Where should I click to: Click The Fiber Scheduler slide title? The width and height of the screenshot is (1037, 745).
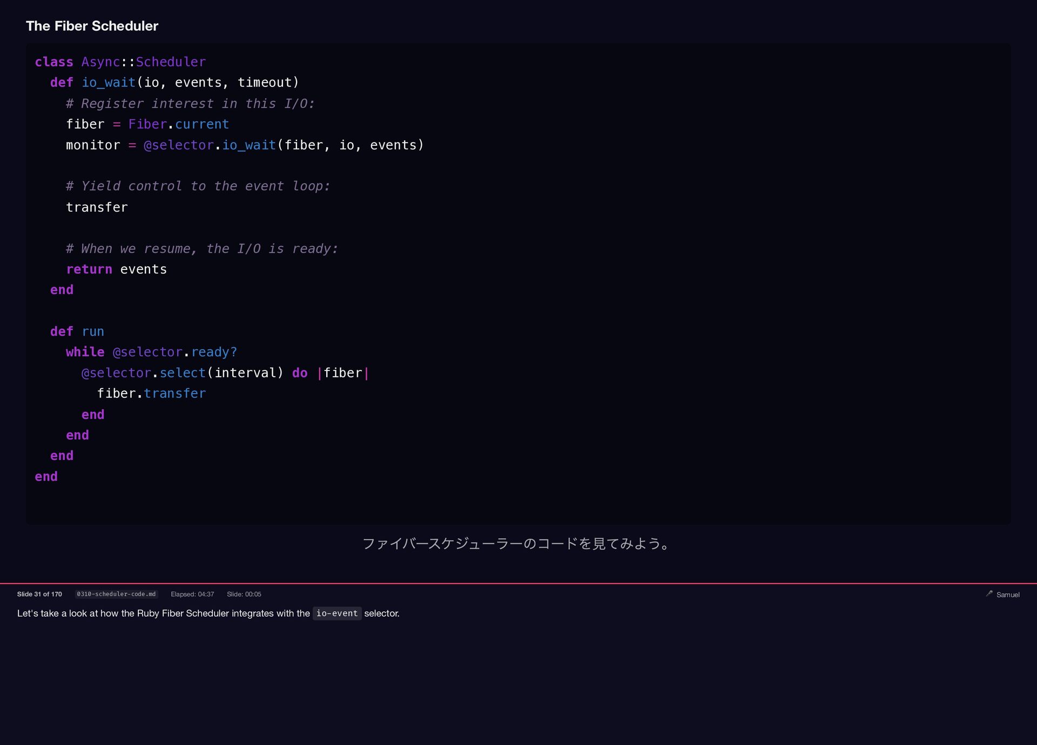(92, 26)
